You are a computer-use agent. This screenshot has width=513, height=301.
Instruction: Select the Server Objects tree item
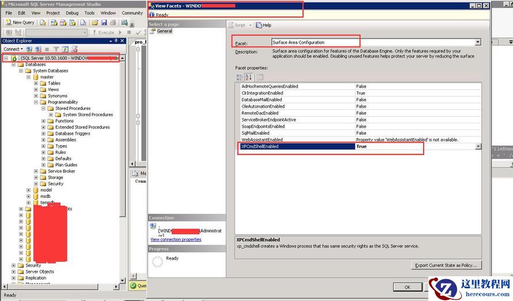40,272
